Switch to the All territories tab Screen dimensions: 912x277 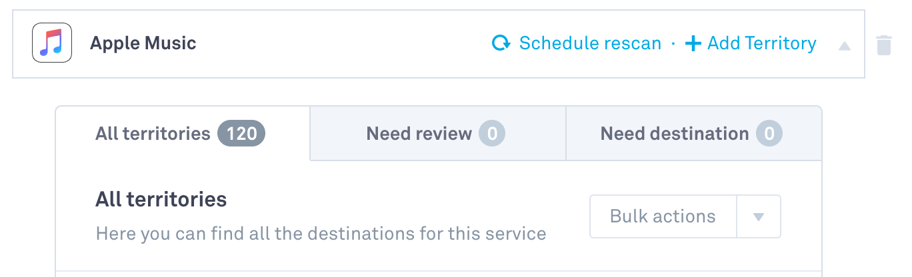153,134
